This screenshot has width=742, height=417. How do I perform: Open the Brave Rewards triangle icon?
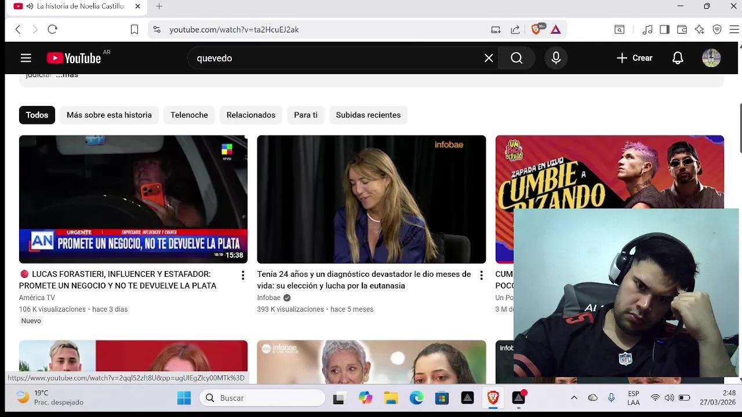click(x=555, y=30)
